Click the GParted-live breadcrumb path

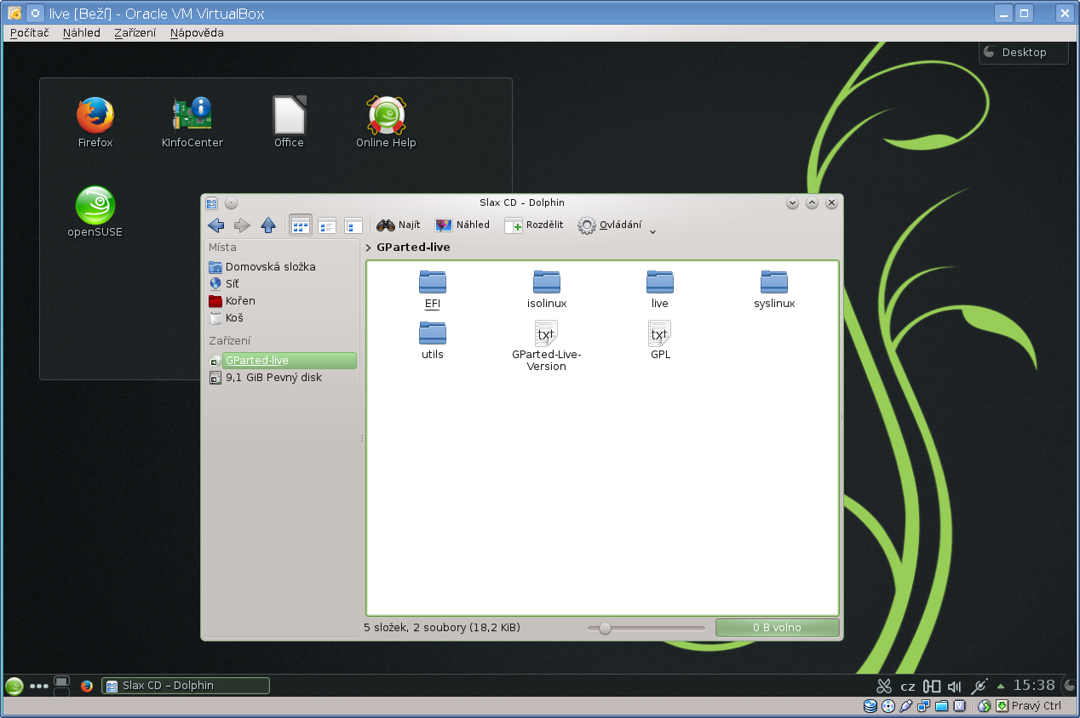[413, 248]
